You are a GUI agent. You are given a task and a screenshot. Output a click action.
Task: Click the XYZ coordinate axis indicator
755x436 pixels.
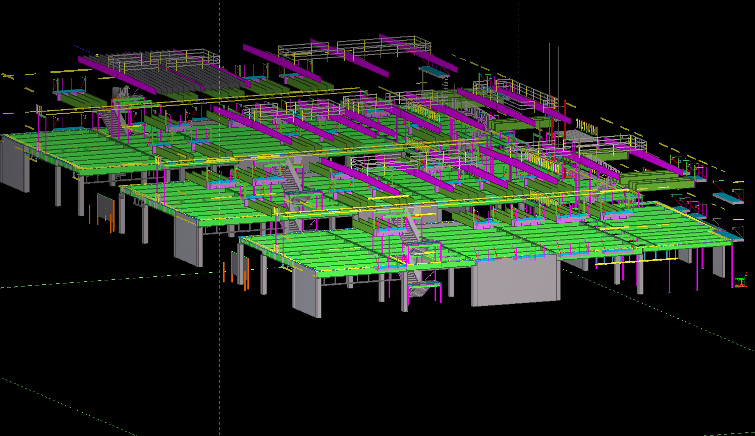click(x=740, y=281)
